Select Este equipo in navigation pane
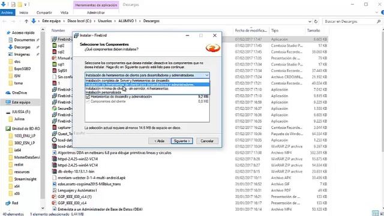384x216 pixels. click(22, 102)
